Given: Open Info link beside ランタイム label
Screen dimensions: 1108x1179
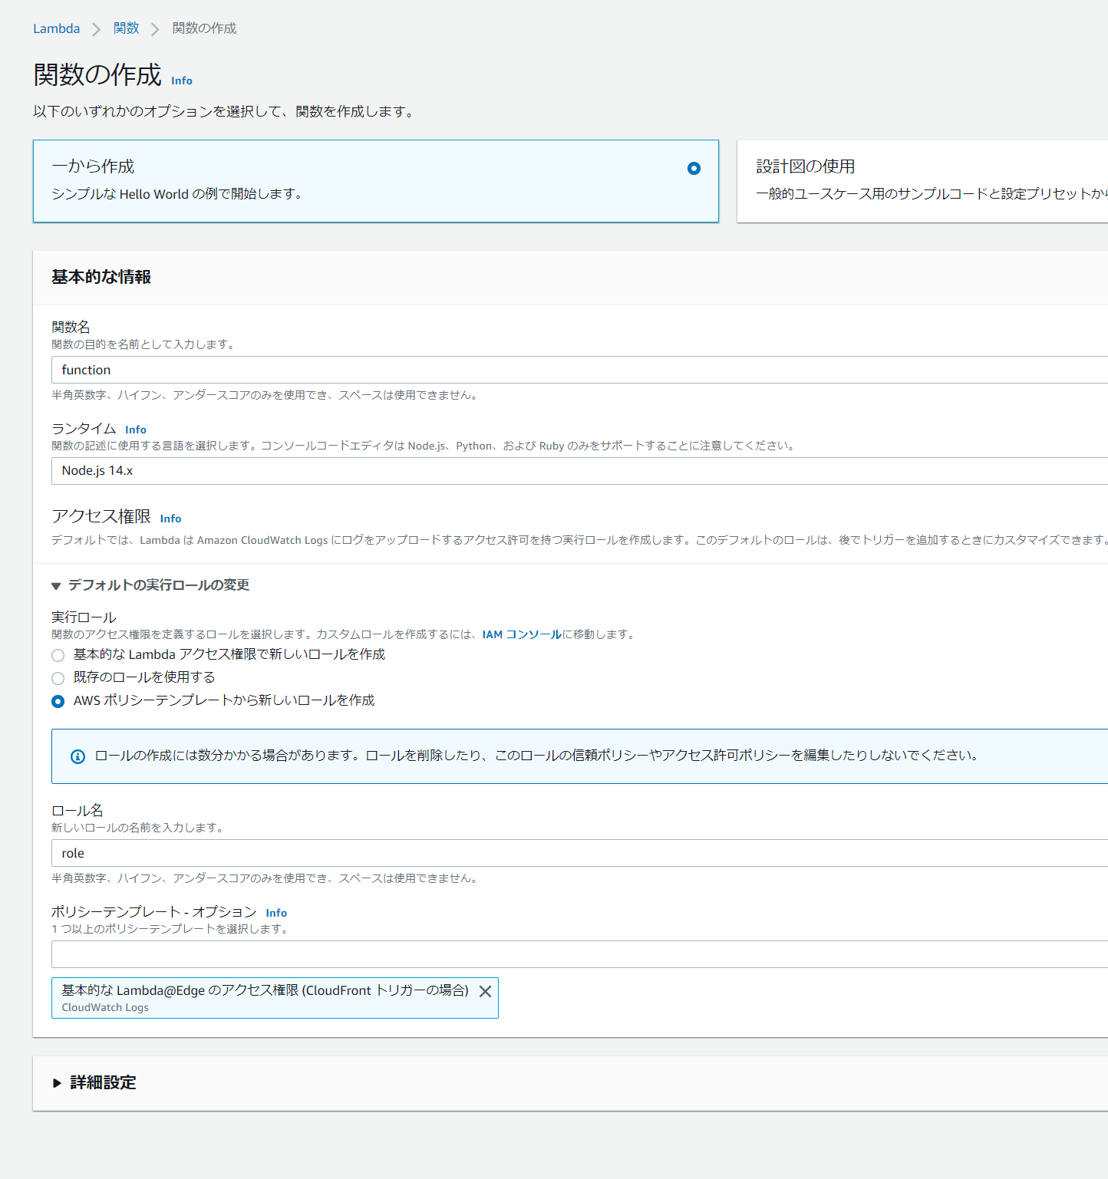Looking at the screenshot, I should [136, 430].
